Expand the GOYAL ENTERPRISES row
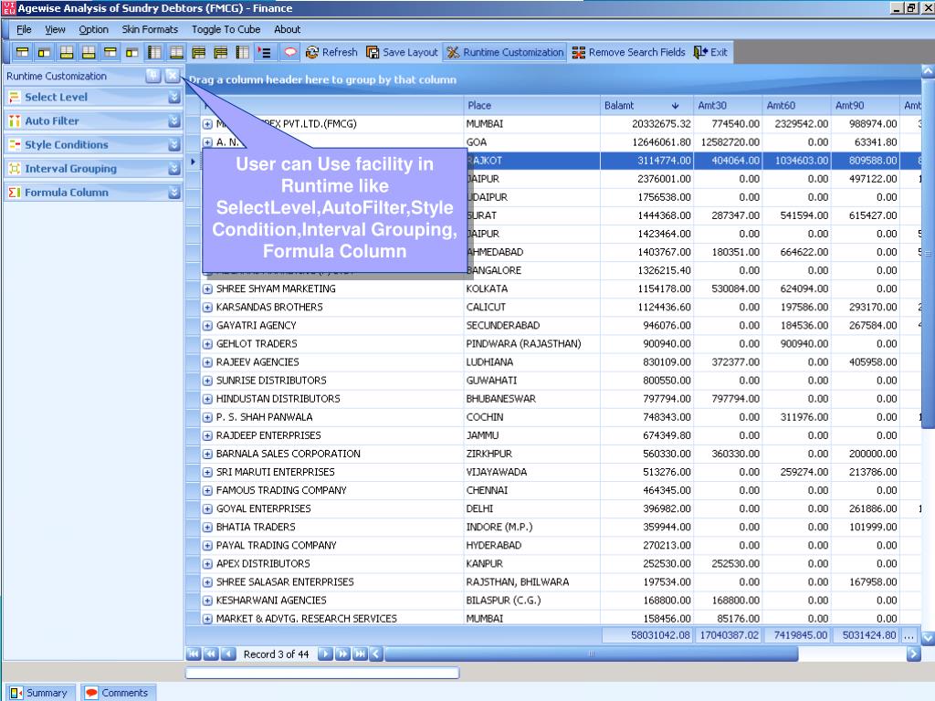 click(x=207, y=509)
